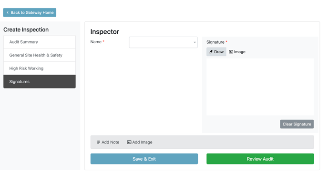Expand the Inspector Name dropdown arrow
This screenshot has width=328, height=174.
[x=195, y=42]
